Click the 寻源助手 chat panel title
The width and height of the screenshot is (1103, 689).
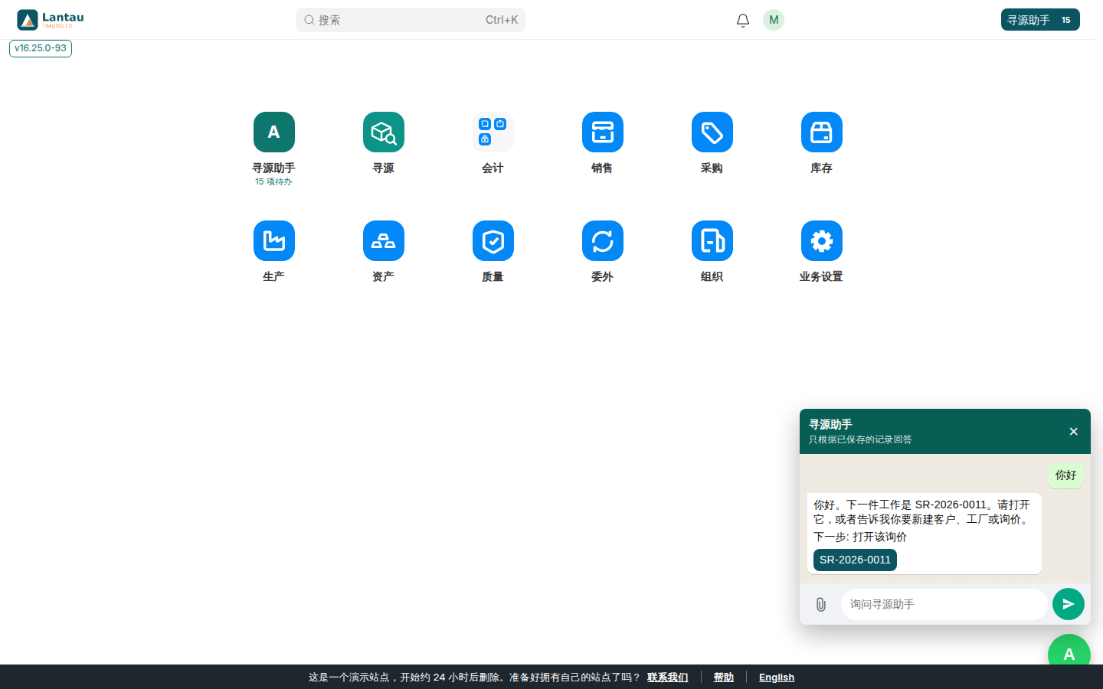pos(830,424)
